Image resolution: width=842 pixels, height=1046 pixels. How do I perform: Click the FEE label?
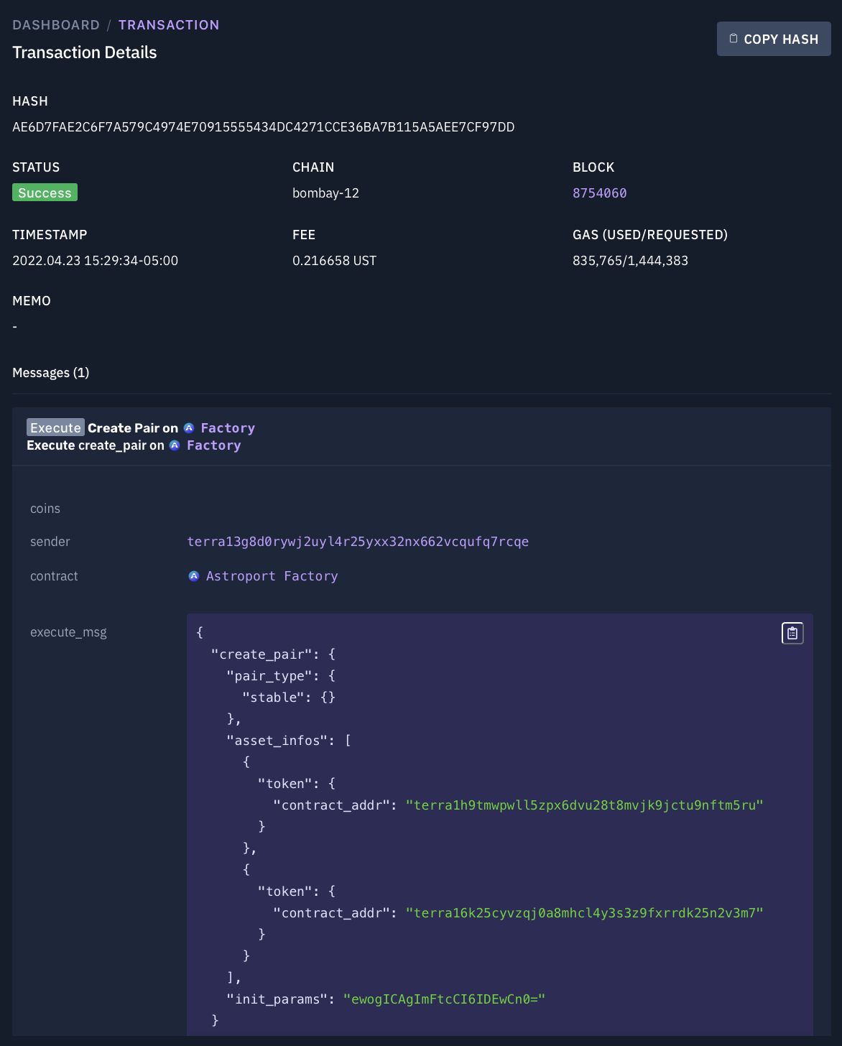(304, 235)
